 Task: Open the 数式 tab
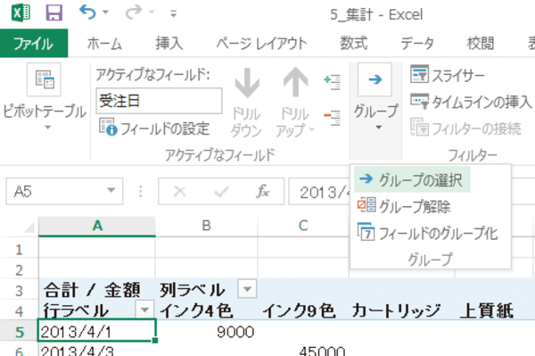pyautogui.click(x=354, y=44)
